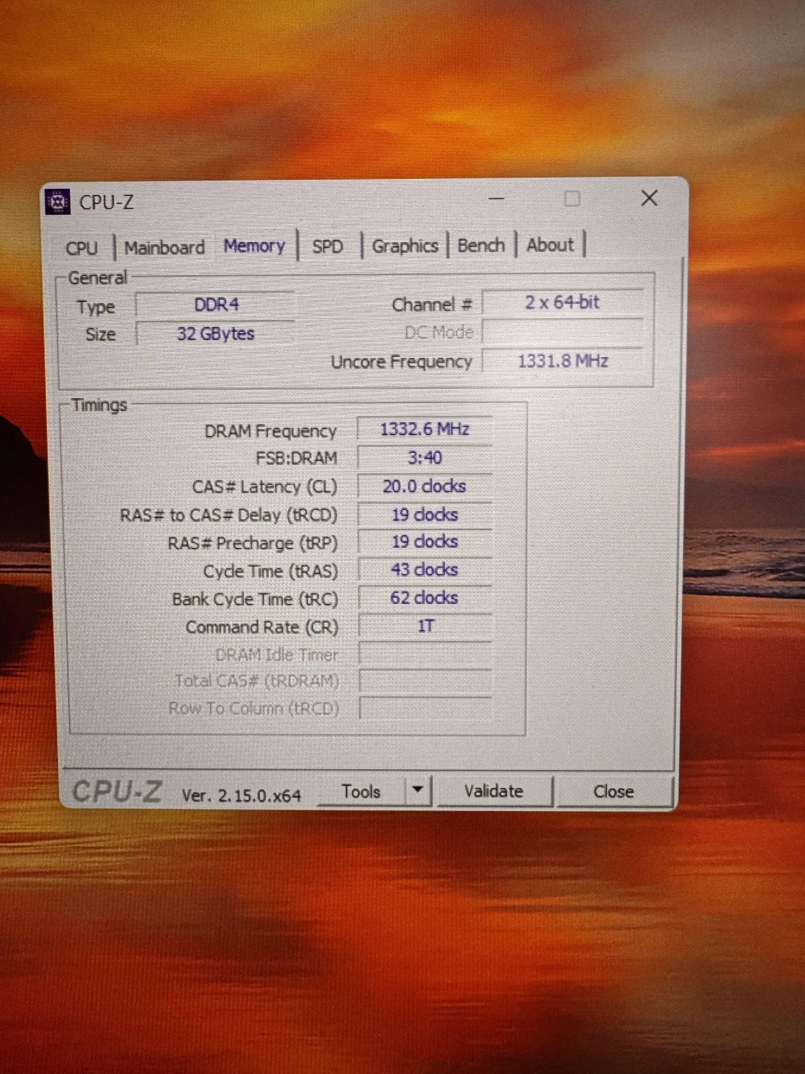Click the Validate button

coord(494,791)
